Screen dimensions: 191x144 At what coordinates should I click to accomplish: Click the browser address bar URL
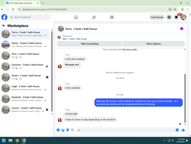(x=45, y=10)
